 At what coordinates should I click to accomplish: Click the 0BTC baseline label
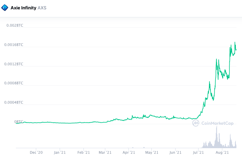(19, 122)
